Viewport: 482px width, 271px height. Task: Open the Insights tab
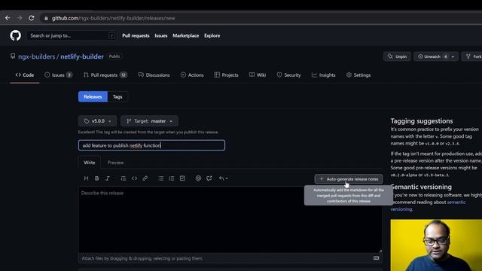(x=323, y=75)
